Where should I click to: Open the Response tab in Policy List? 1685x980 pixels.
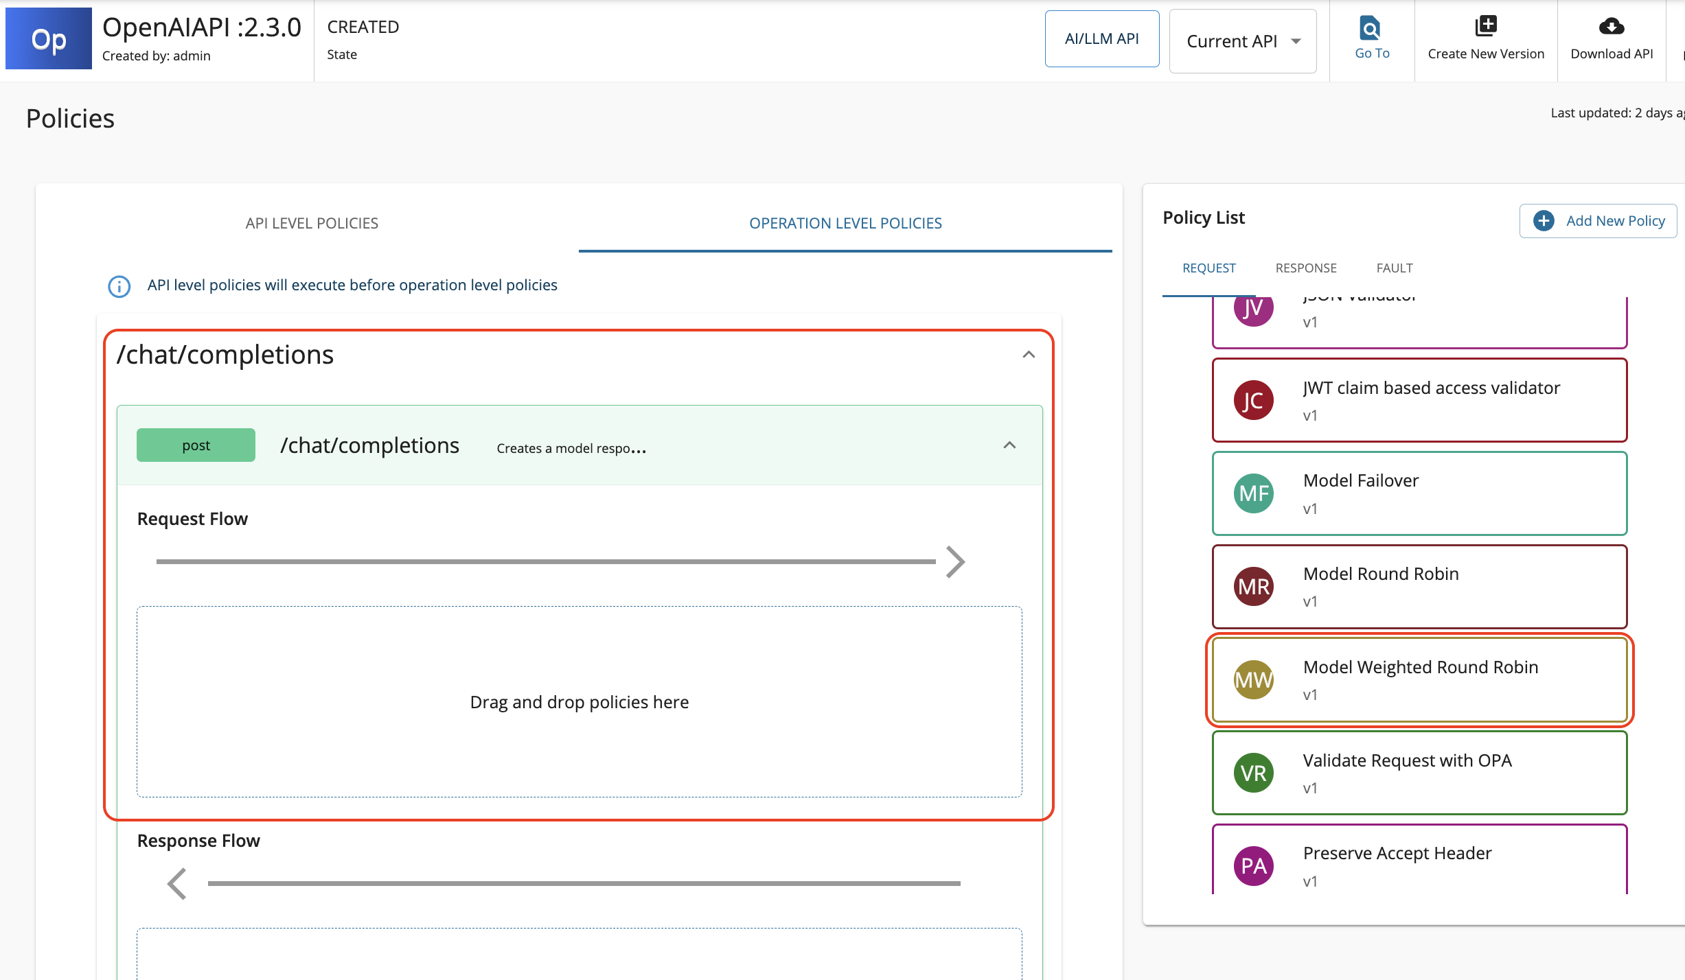tap(1305, 268)
